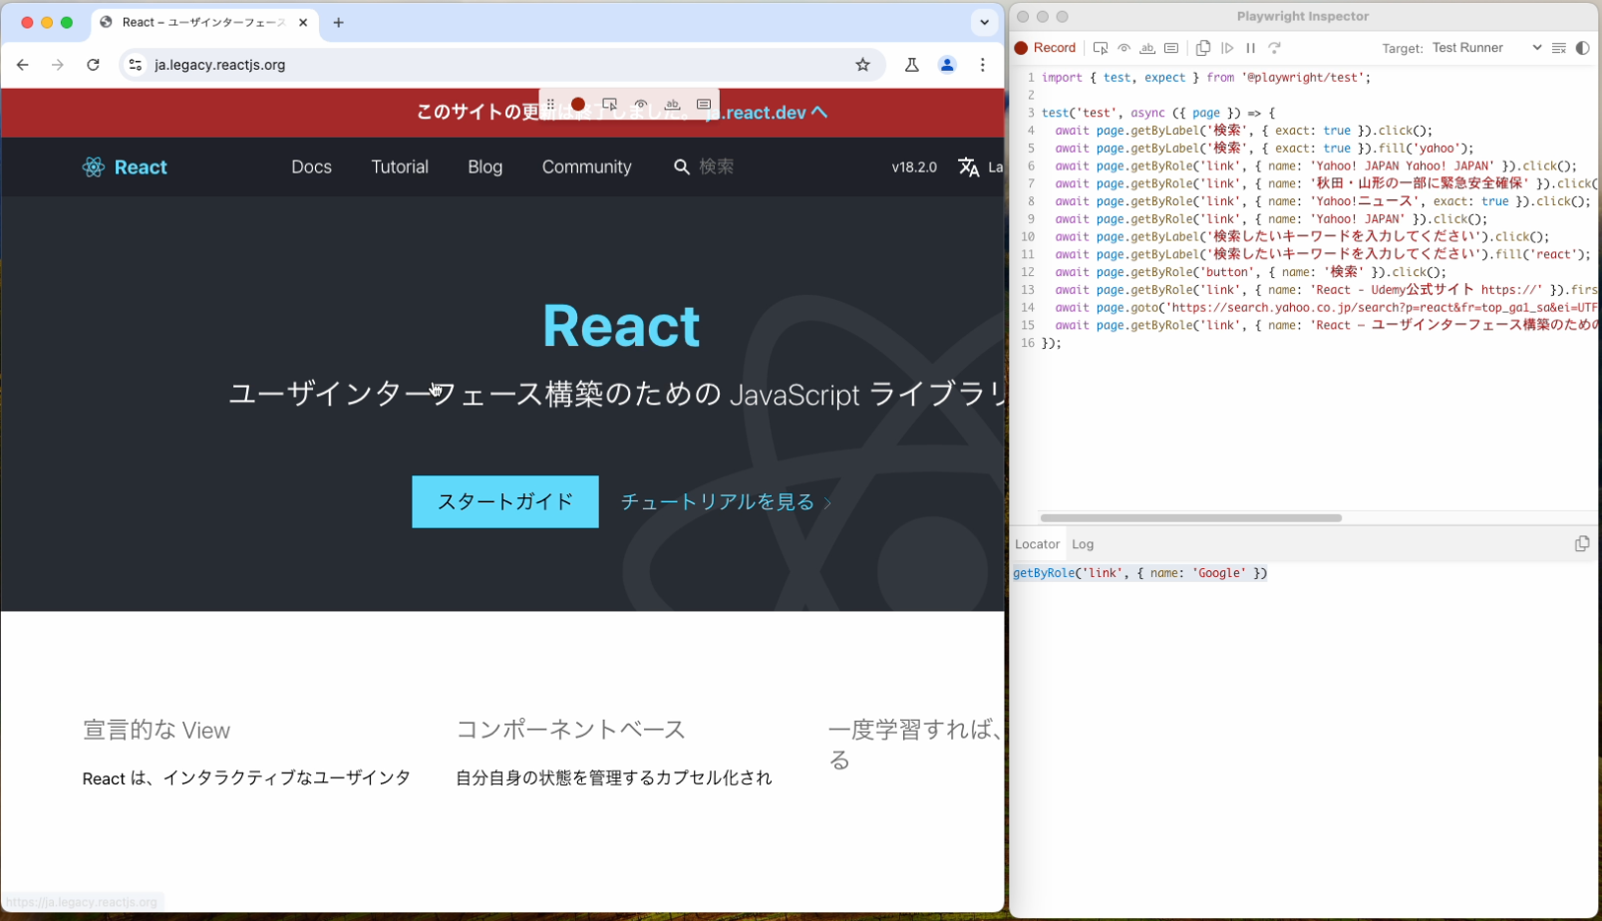Copy generated code with Inspector copy icon

pos(1203,48)
